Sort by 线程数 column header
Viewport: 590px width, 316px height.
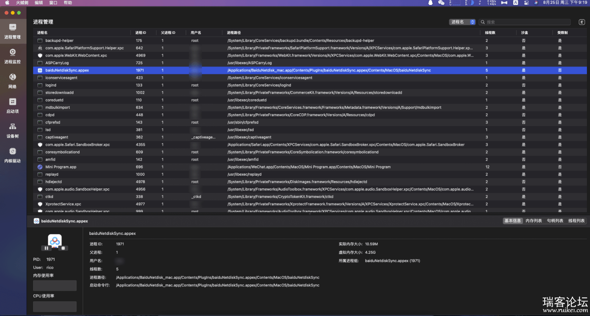[490, 33]
